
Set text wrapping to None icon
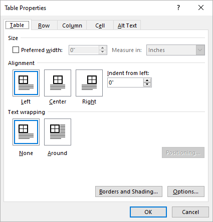pos(26,132)
